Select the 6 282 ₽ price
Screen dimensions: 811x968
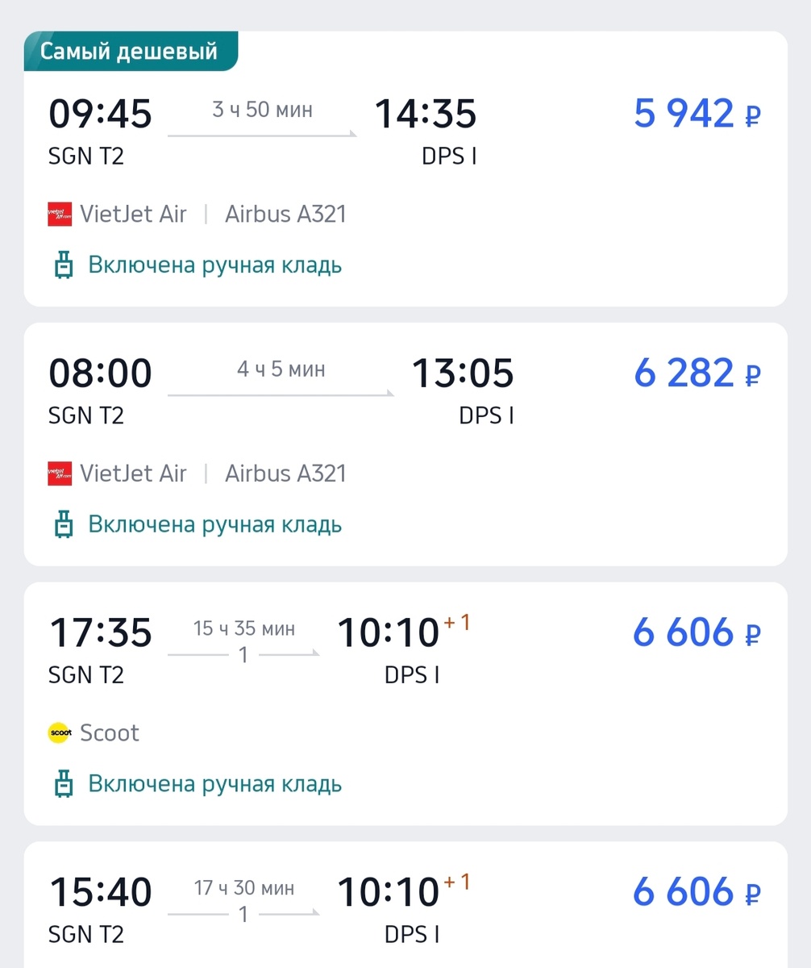click(697, 373)
